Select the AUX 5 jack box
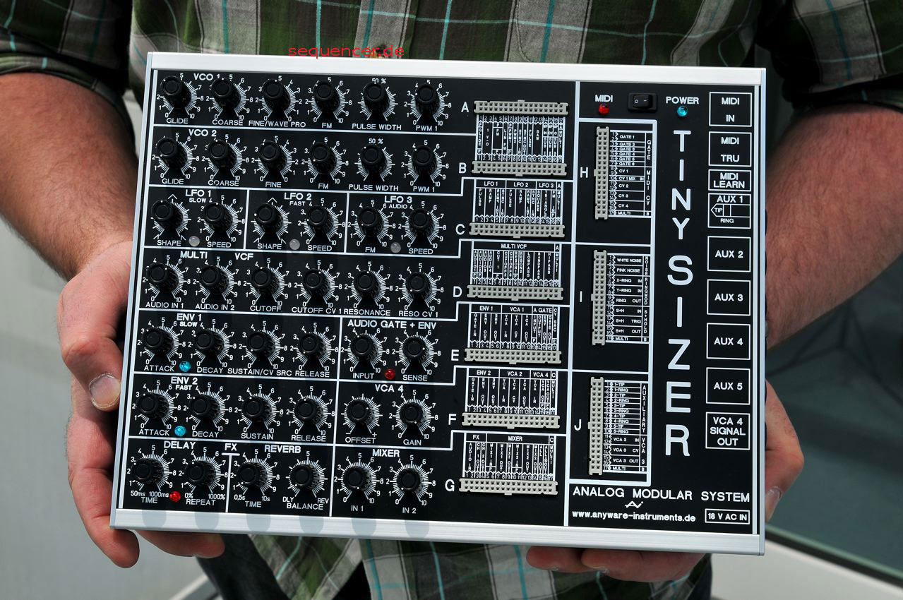The image size is (903, 600). 728,386
